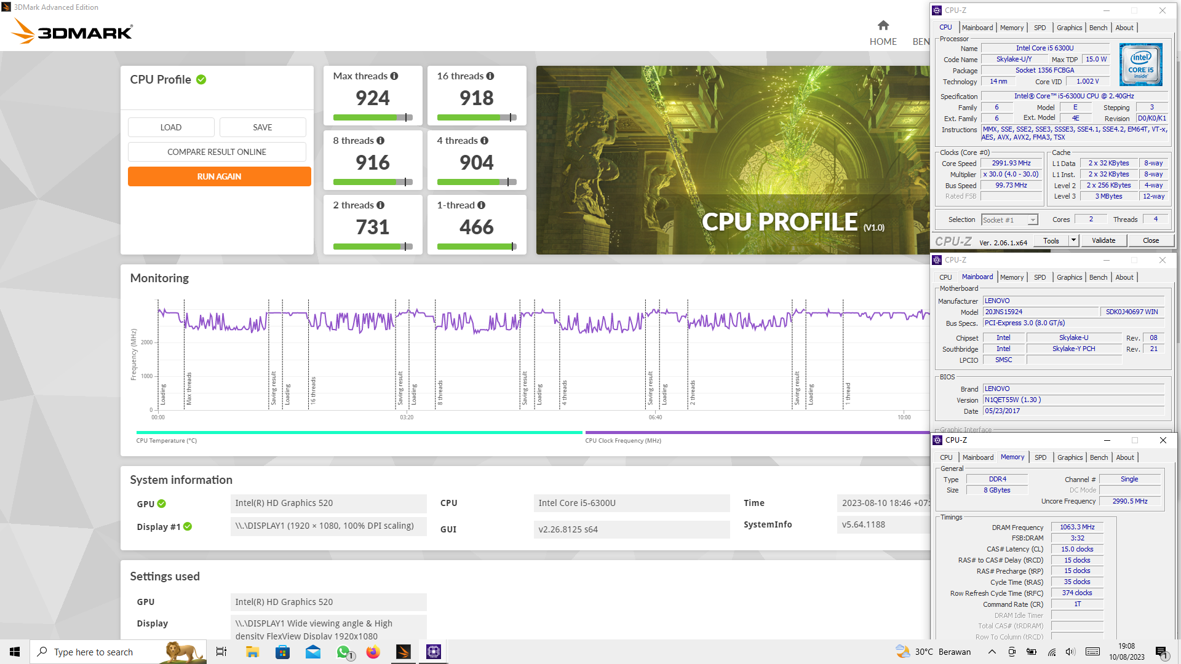Open the volume control in system tray
1181x664 pixels.
1070,652
